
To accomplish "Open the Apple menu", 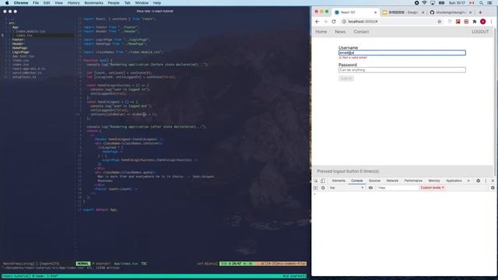I will (x=7, y=3).
